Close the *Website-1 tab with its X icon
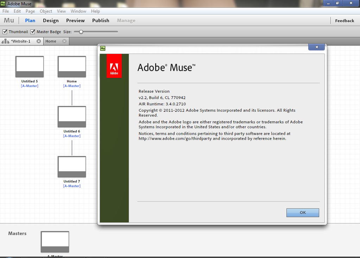The height and width of the screenshot is (258, 360). [x=39, y=41]
